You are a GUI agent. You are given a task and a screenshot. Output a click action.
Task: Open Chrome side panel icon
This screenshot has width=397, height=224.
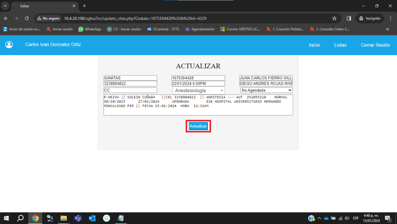coord(349,18)
